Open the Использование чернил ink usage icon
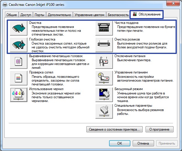 (19, 95)
